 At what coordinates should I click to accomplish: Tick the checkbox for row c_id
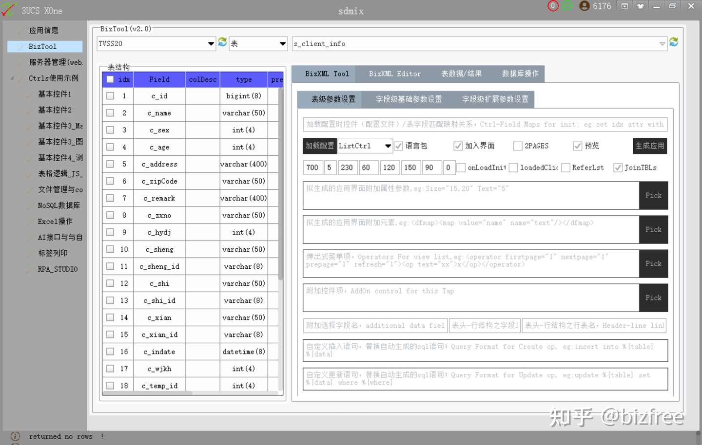coord(110,96)
